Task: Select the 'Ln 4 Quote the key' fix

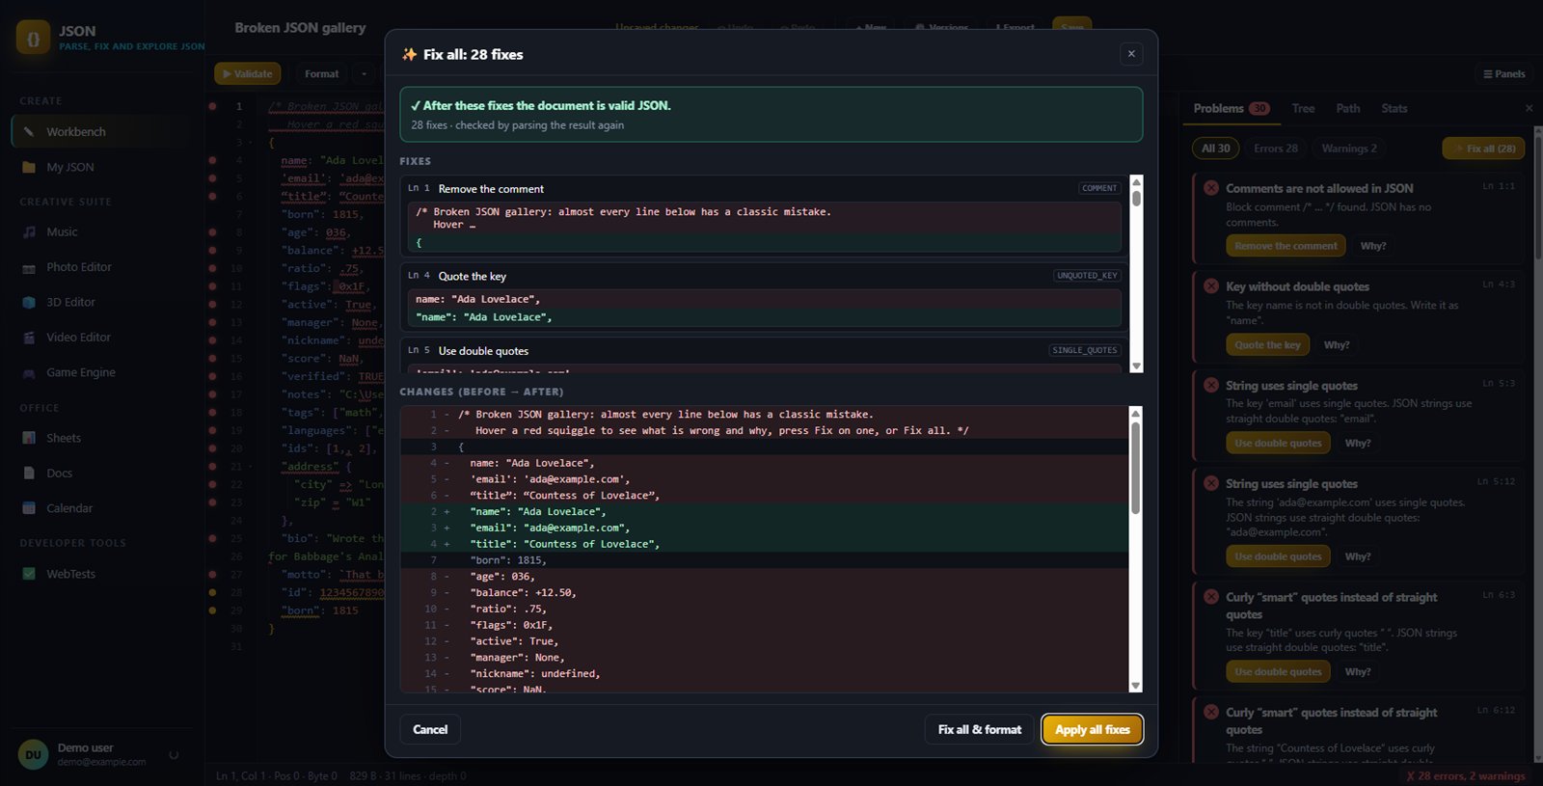Action: [764, 297]
